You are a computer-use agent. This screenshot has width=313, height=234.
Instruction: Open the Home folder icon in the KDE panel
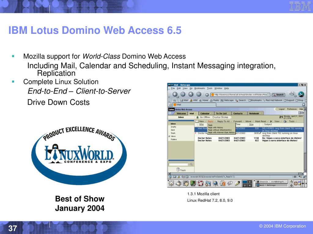coord(208,183)
